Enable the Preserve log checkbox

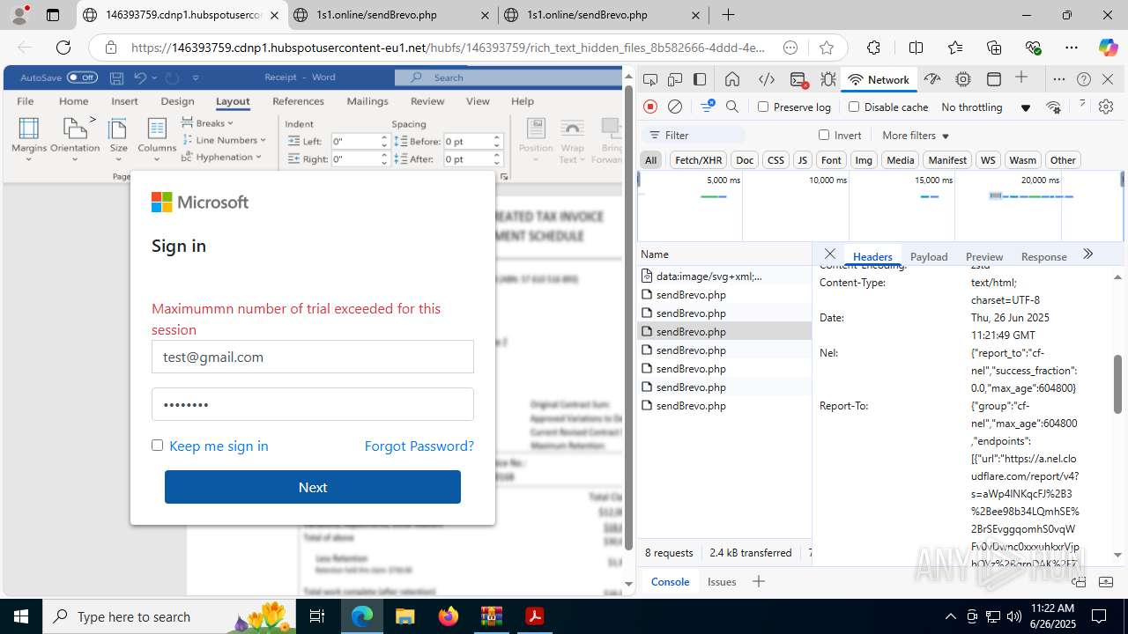tap(763, 107)
